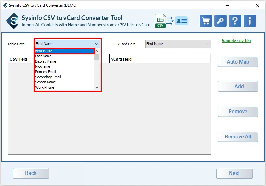Choose Display Name from the list

65,61
